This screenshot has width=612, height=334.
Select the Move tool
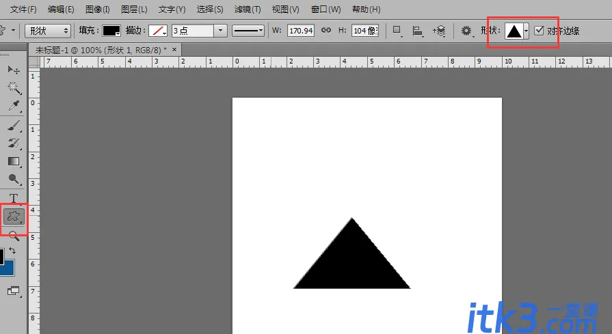coord(14,70)
